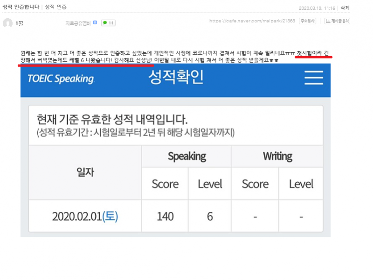This screenshot has width=373, height=280.
Task: Click the author nickname 1월
Action: (x=19, y=23)
